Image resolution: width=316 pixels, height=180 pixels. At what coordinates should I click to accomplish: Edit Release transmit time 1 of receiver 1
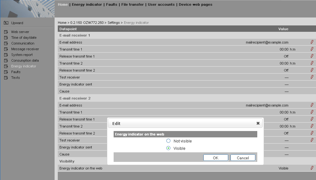point(312,56)
